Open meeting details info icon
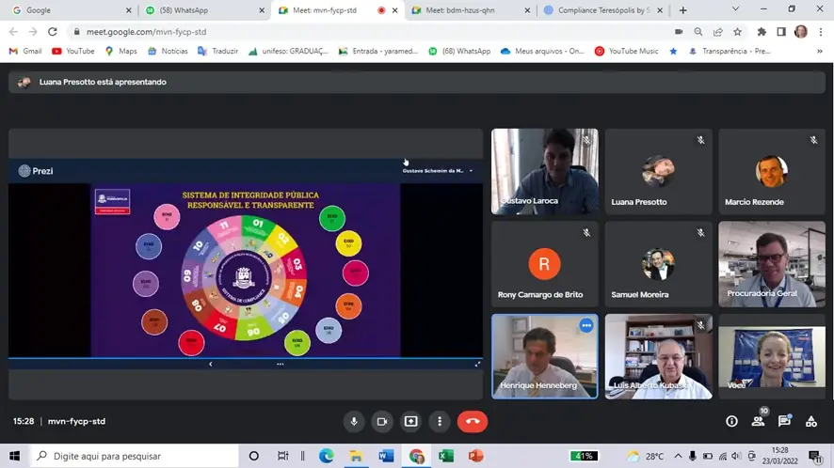Viewport: 834px width, 468px height. [731, 422]
